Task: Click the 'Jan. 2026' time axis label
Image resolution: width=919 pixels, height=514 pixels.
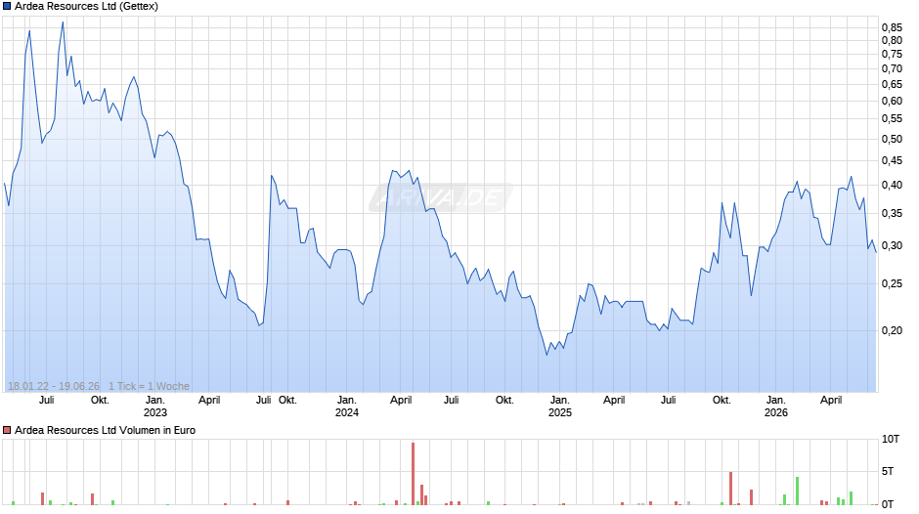Action: (x=776, y=407)
